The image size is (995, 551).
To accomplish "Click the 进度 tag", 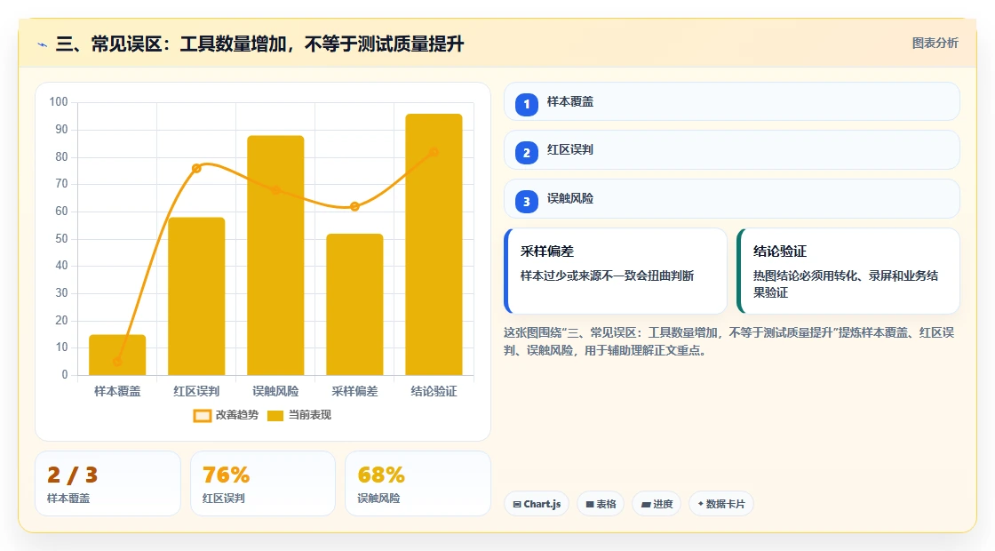I will [657, 504].
